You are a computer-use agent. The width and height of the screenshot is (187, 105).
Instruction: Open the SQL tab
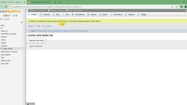tap(56, 14)
